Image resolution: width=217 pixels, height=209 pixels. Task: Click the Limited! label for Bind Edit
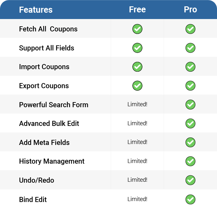point(137,199)
